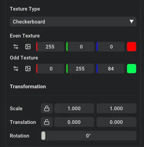
Task: Edit Odd Texture red value 0
Action: (x=50, y=69)
